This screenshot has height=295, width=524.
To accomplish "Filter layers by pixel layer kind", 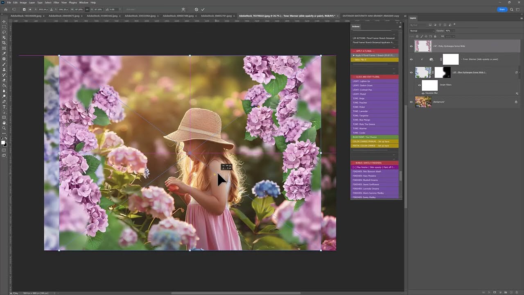I will 431,25.
